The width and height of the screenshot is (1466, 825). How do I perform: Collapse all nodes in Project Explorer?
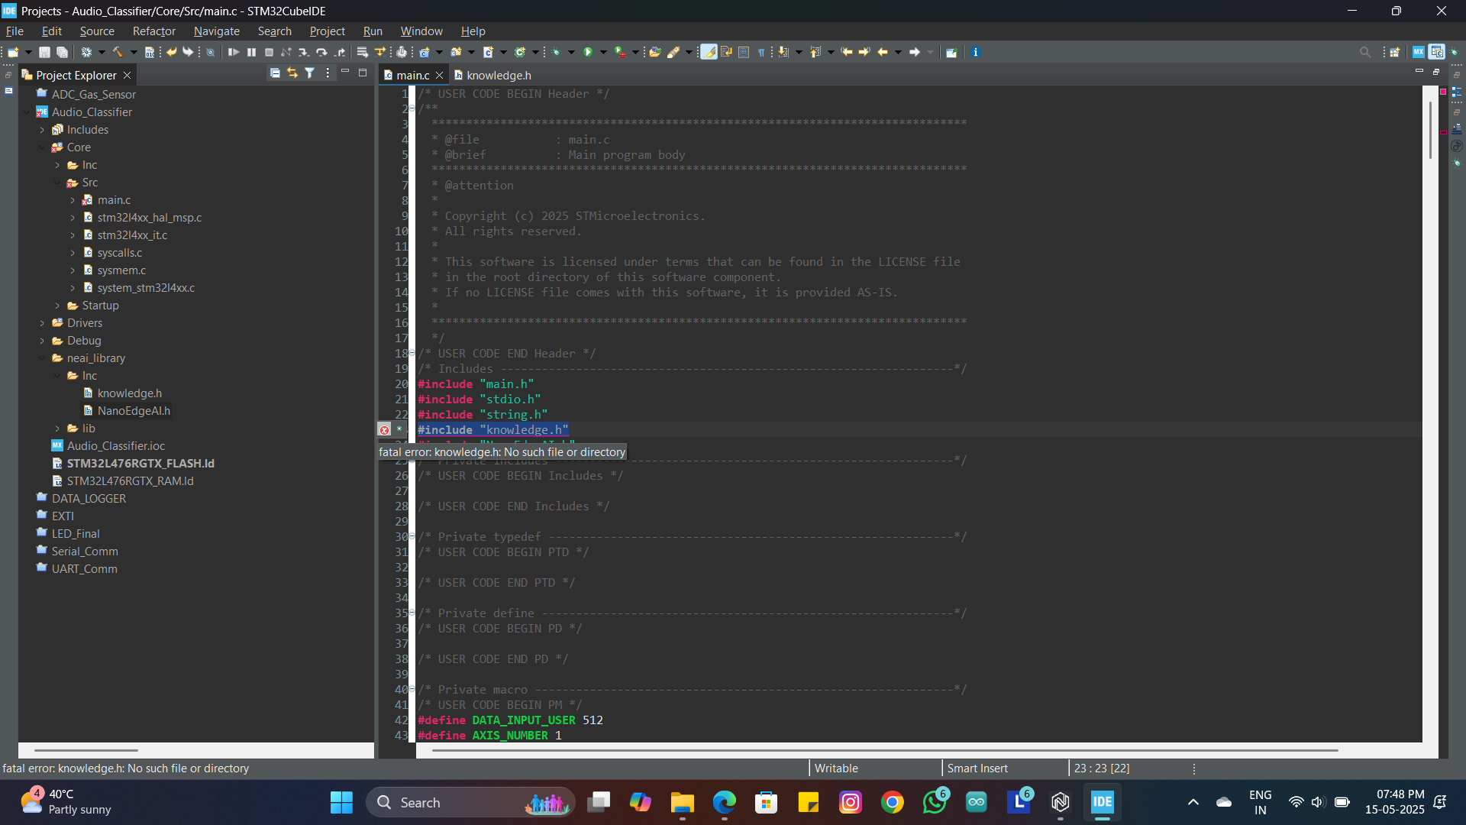coord(275,73)
